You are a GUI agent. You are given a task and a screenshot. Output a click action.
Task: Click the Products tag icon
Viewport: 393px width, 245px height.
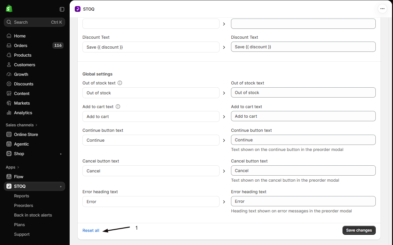coord(9,55)
